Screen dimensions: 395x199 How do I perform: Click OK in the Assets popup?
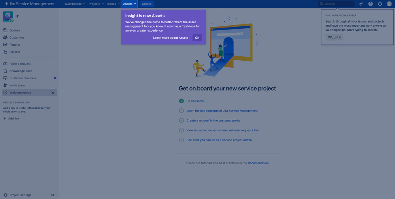197,38
